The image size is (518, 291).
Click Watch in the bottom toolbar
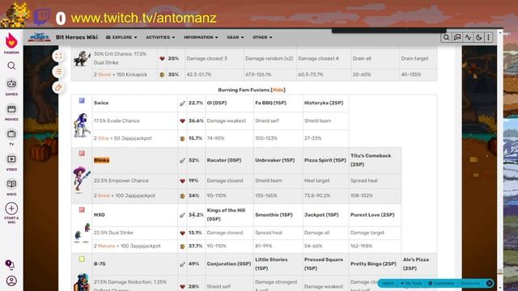(x=388, y=283)
